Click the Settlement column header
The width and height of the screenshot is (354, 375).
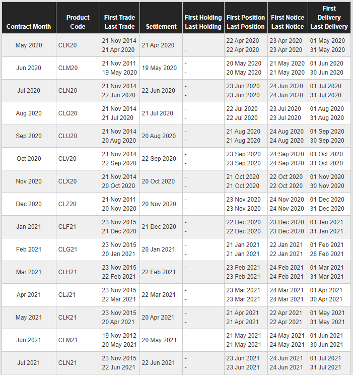(x=161, y=26)
